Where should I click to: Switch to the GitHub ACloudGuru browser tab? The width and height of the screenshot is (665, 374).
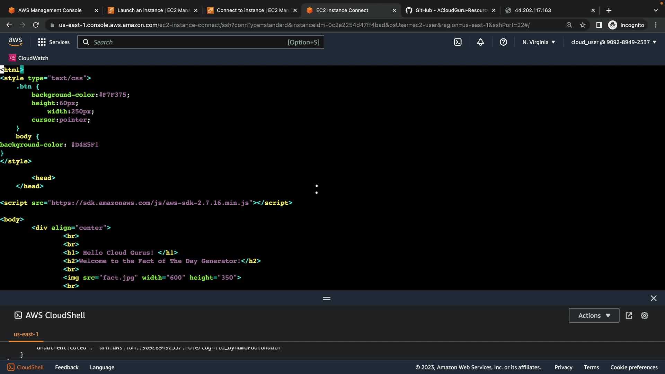[450, 10]
